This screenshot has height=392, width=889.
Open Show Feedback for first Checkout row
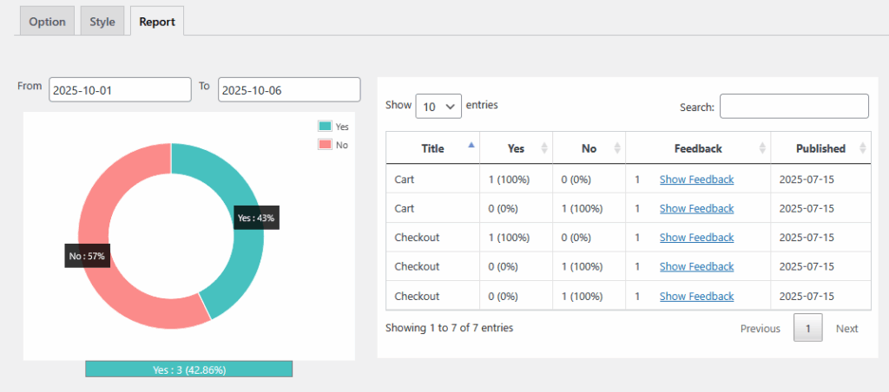(696, 238)
